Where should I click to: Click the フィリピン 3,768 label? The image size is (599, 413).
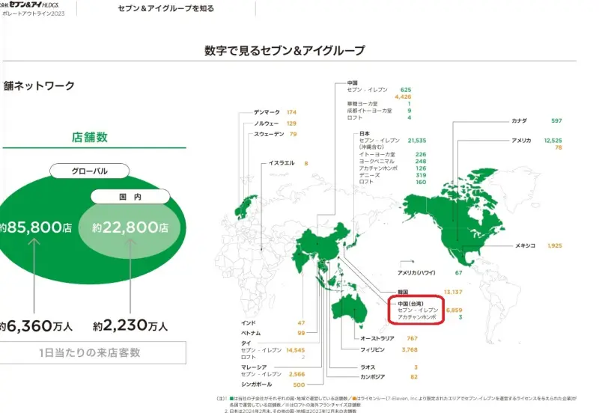(x=389, y=349)
